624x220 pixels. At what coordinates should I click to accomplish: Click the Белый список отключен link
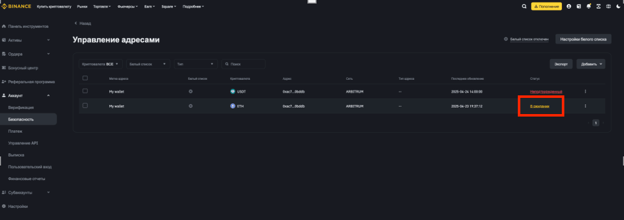[529, 39]
